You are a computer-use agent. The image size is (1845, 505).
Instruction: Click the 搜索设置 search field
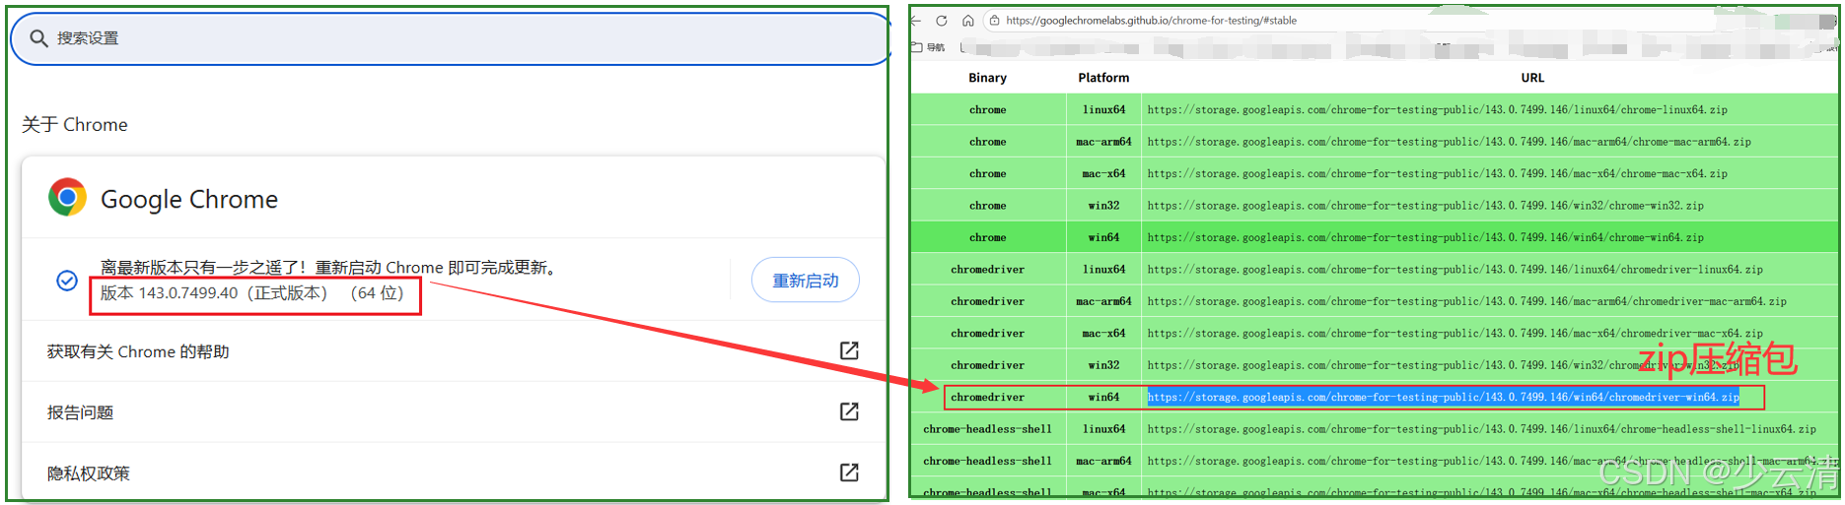450,38
